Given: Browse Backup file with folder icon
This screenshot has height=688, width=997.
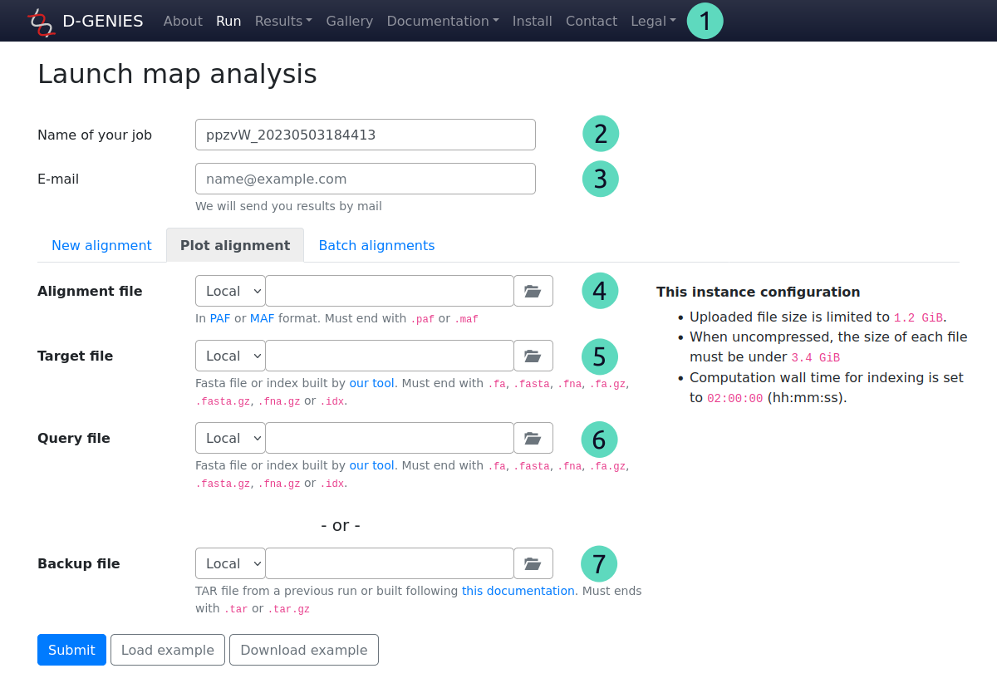Looking at the screenshot, I should [533, 564].
